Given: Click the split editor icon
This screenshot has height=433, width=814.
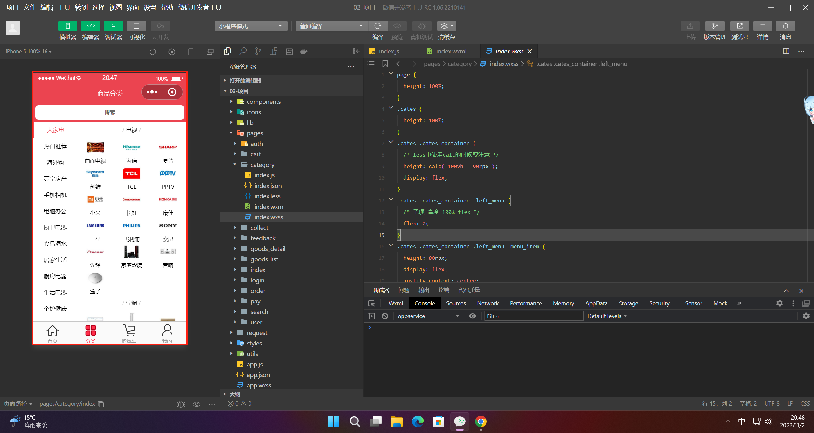Looking at the screenshot, I should 786,51.
